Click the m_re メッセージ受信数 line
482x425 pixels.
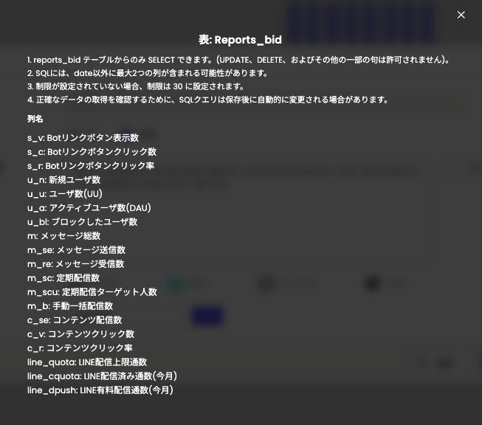pyautogui.click(x=75, y=264)
